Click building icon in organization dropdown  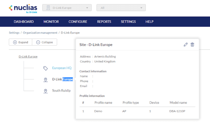tap(48, 8)
